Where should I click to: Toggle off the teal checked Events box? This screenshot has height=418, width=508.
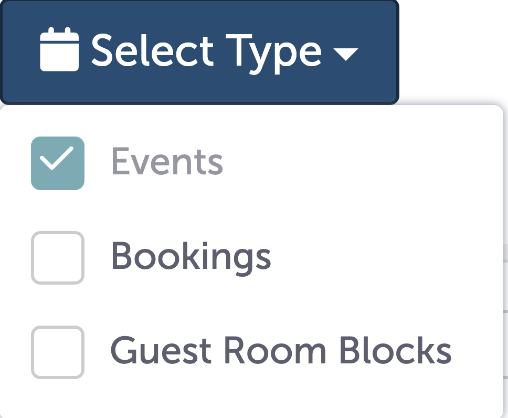[57, 163]
